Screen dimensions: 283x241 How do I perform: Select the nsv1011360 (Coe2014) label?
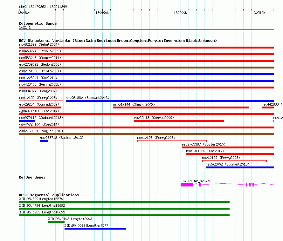pyautogui.click(x=205, y=151)
